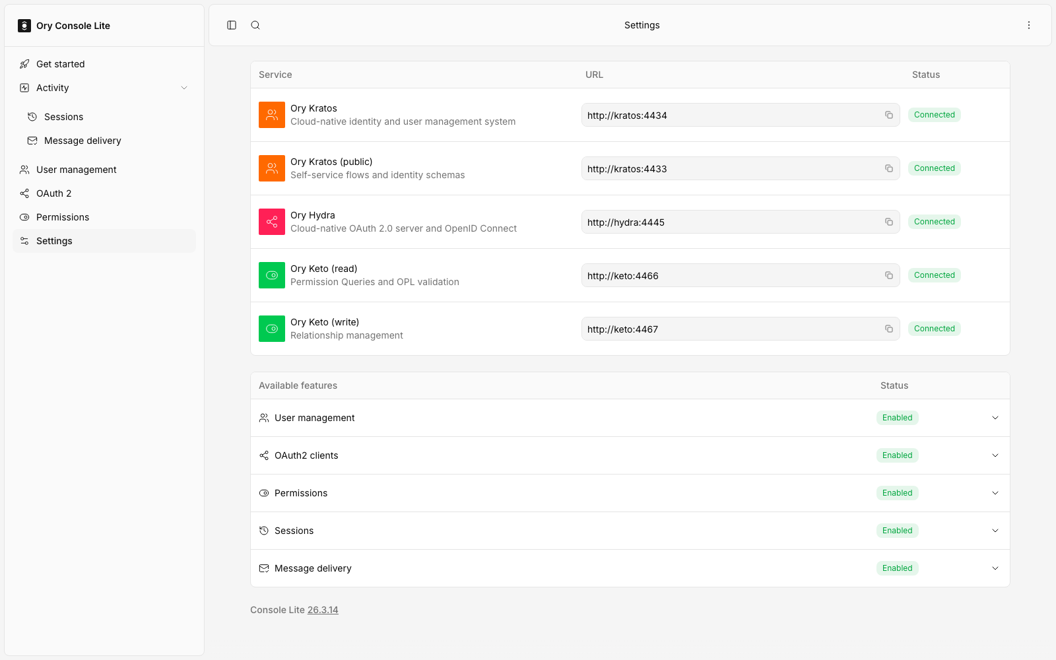1056x660 pixels.
Task: Click the Ory Keto (read) URL field
Action: [x=741, y=275]
